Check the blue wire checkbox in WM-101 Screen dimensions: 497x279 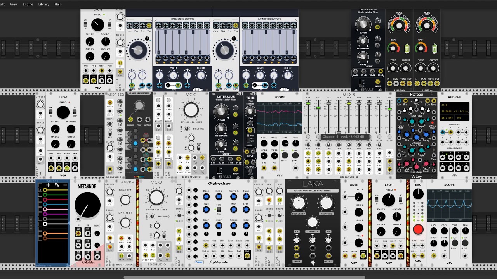40,205
